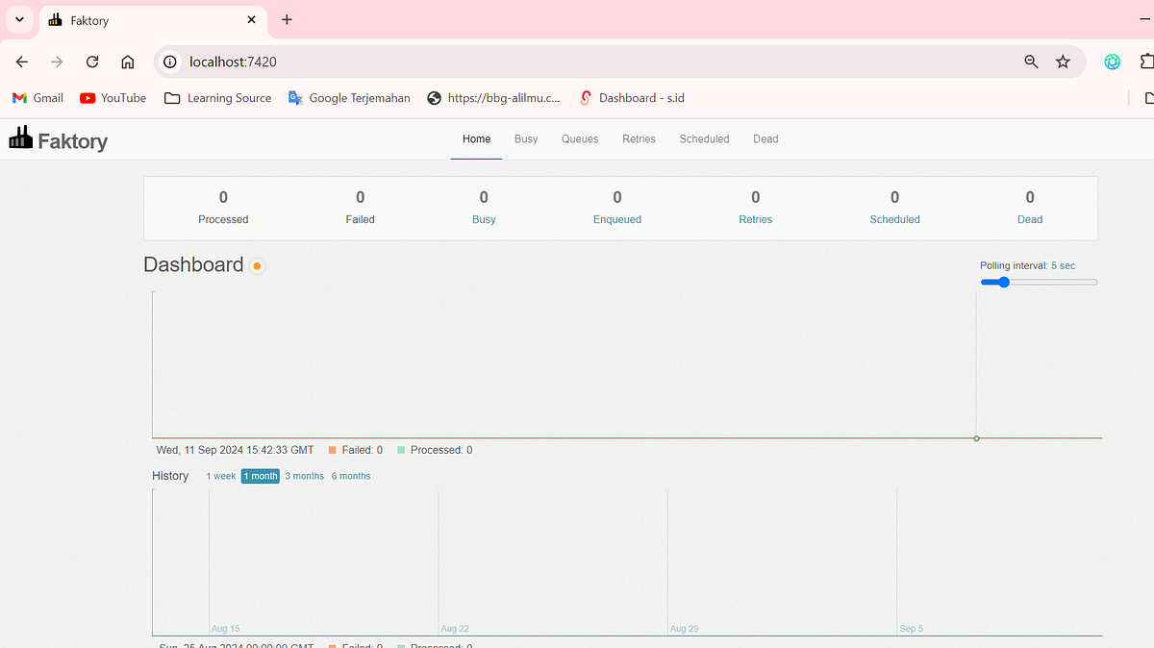Click the Dead link in the stats summary

tap(1030, 219)
